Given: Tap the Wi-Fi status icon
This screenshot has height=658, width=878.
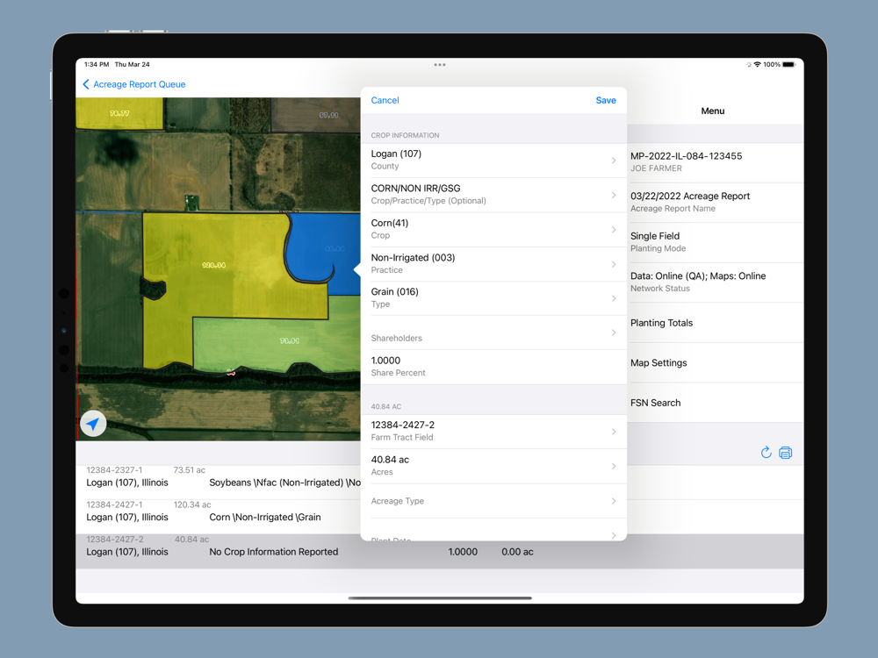Looking at the screenshot, I should point(758,64).
